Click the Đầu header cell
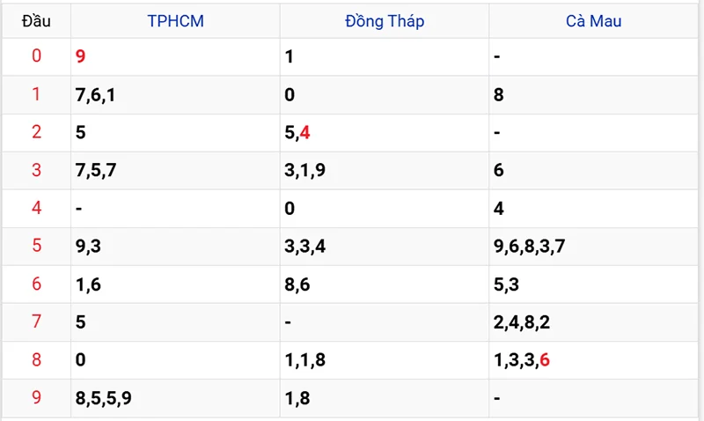Viewport: 704px width, 421px height. click(36, 21)
